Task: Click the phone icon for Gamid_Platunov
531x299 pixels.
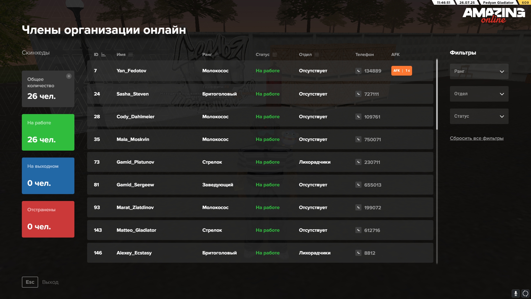Action: [x=358, y=162]
